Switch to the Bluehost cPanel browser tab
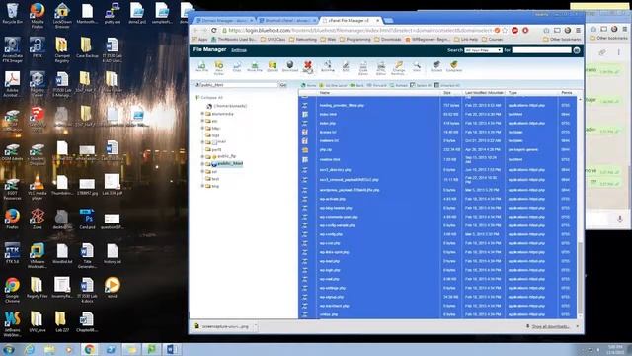632x356 pixels. pos(287,20)
